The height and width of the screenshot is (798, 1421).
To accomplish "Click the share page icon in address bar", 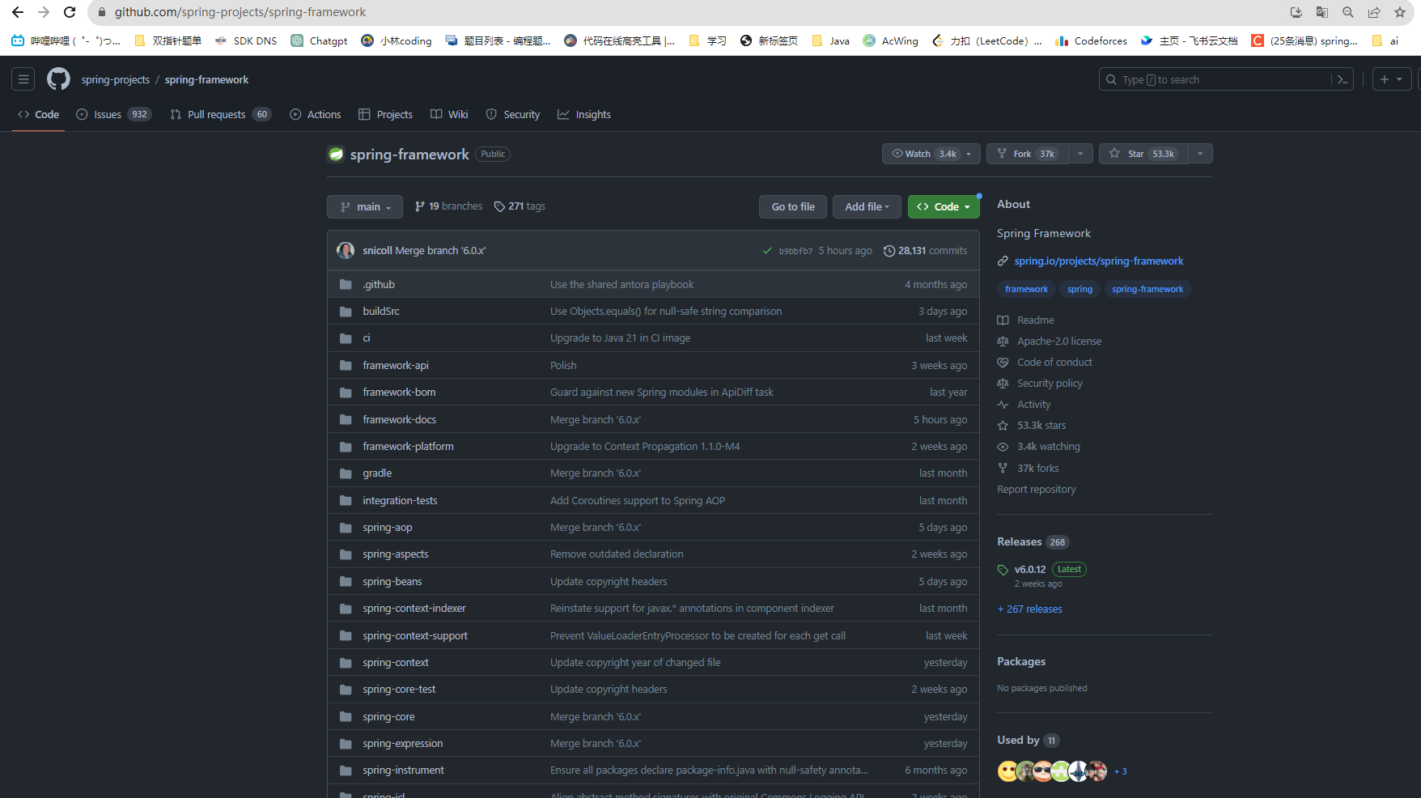I will 1374,12.
